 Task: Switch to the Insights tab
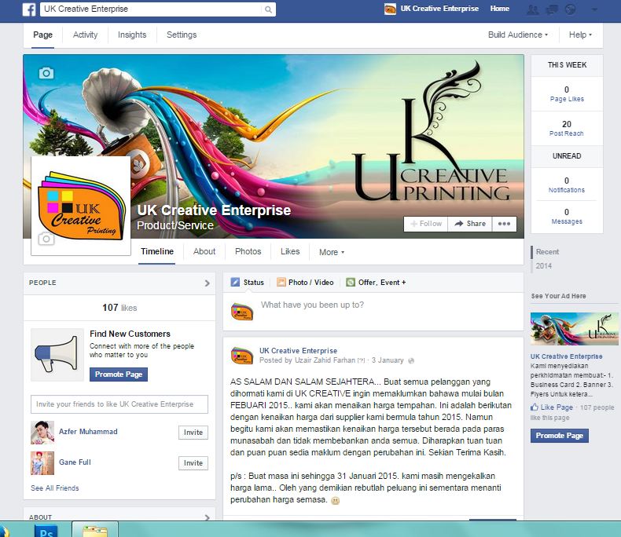point(132,35)
